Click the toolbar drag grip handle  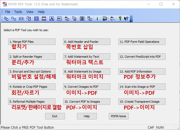click(2, 19)
